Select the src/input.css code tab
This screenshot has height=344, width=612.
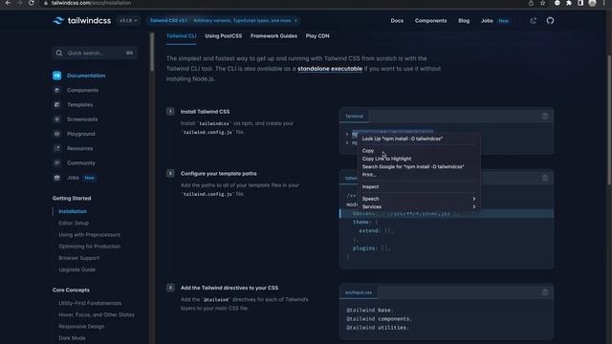click(x=359, y=292)
